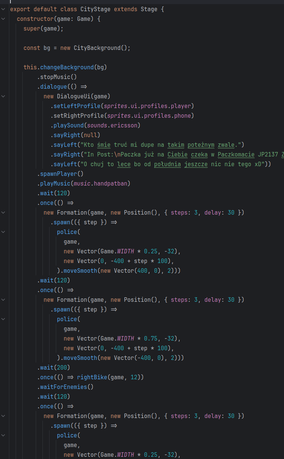Image resolution: width=284 pixels, height=459 pixels.
Task: Click the changeBackground method call
Action: [x=67, y=67]
